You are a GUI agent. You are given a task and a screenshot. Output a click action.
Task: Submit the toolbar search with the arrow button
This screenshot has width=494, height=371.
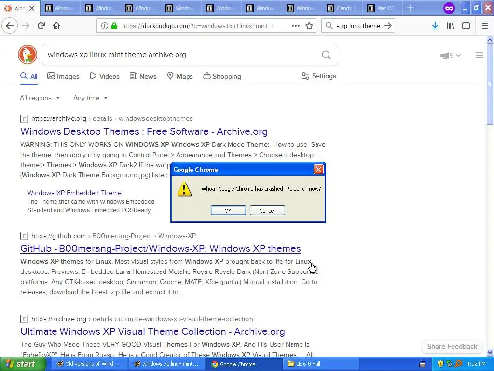(x=388, y=26)
